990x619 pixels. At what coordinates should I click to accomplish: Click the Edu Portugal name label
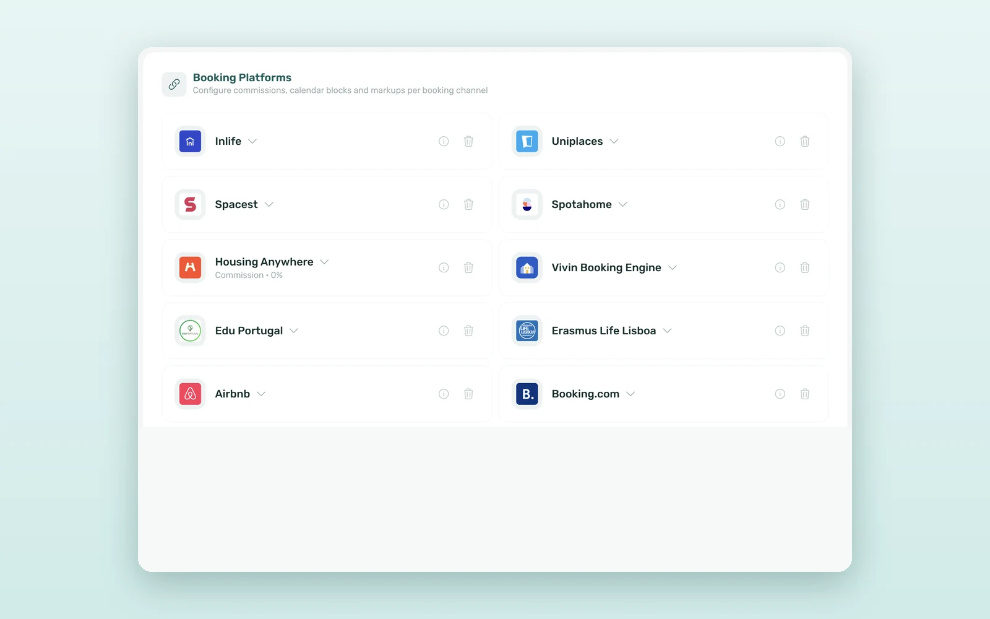(249, 331)
